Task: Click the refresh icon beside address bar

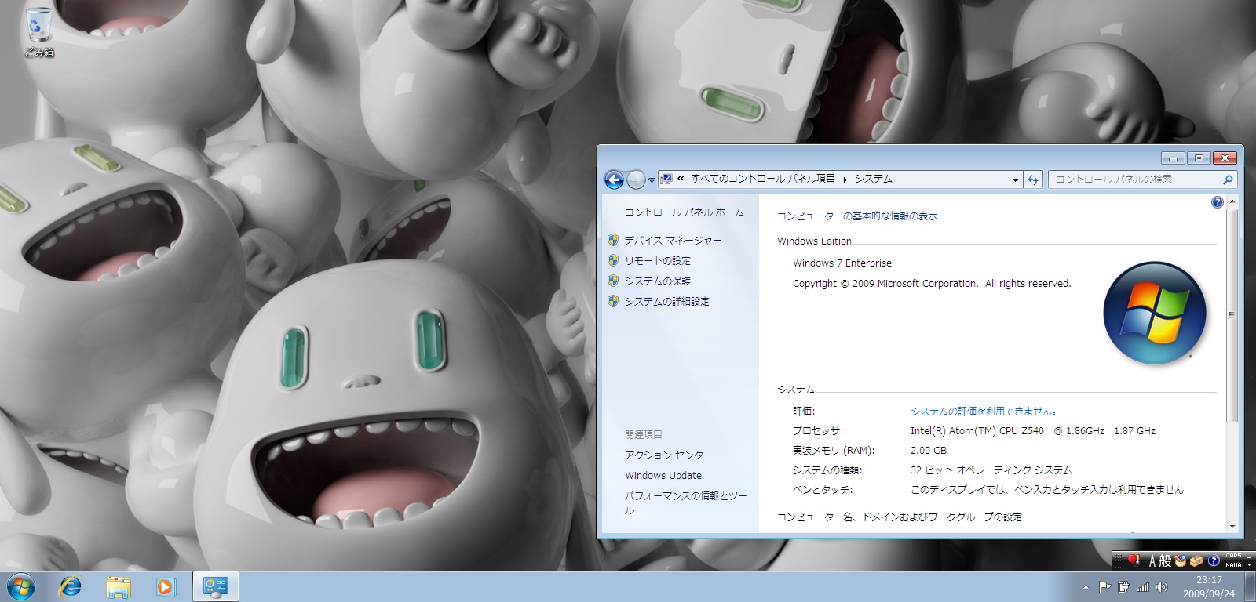Action: tap(1033, 180)
